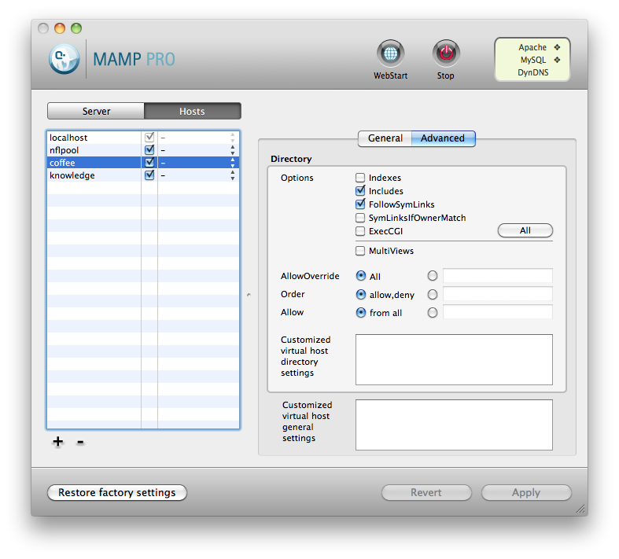Click Restore factory settings button
The image size is (619, 559).
point(117,493)
